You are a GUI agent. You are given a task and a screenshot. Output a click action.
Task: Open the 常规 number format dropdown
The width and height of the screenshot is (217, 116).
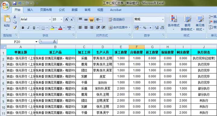163,20
